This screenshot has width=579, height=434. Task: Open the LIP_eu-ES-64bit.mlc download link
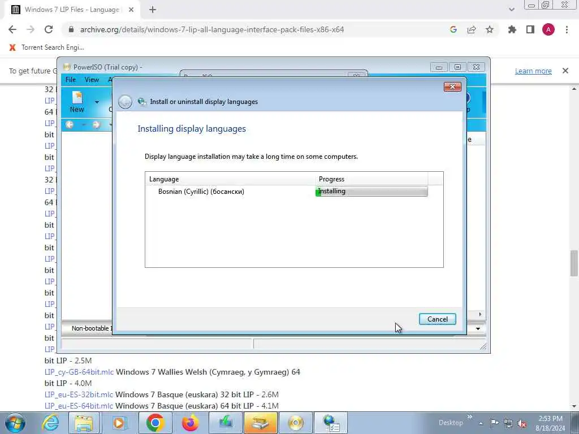(79, 406)
